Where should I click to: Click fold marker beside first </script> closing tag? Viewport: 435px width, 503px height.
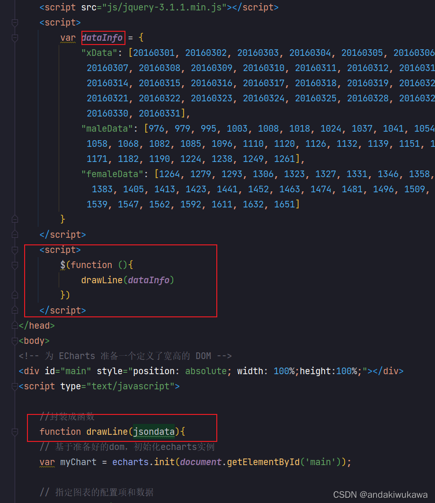15,234
